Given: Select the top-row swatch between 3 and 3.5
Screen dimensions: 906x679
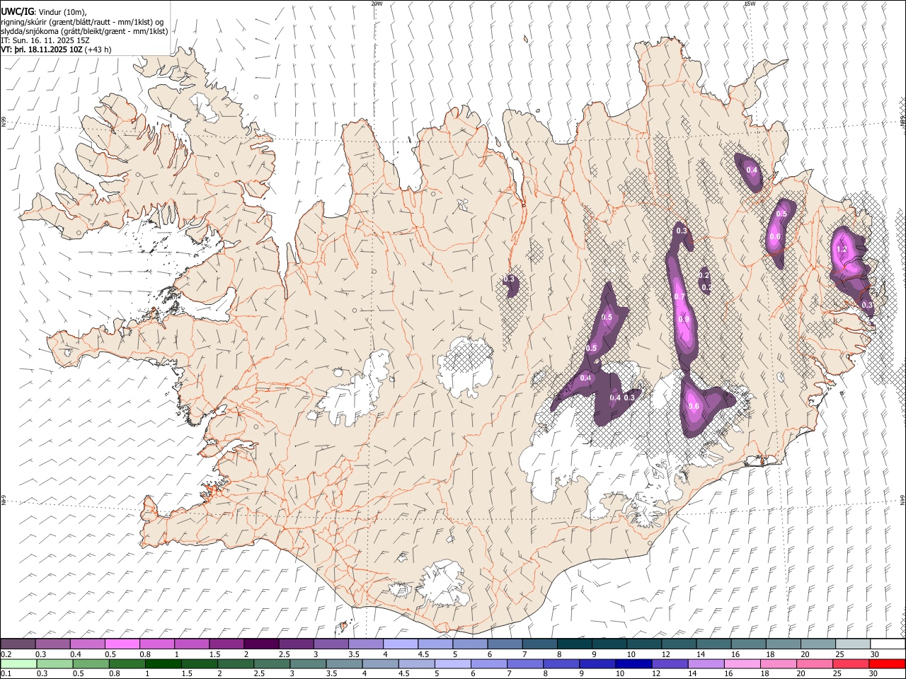Looking at the screenshot, I should click(x=331, y=644).
